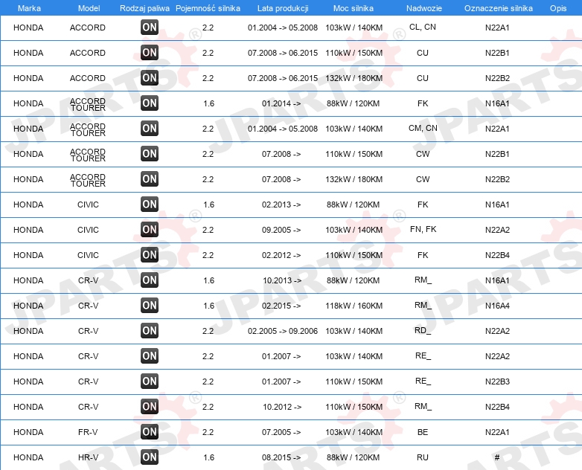The width and height of the screenshot is (582, 470).
Task: Click the ON icon in the Accord CU N22B1 row
Action: click(150, 52)
